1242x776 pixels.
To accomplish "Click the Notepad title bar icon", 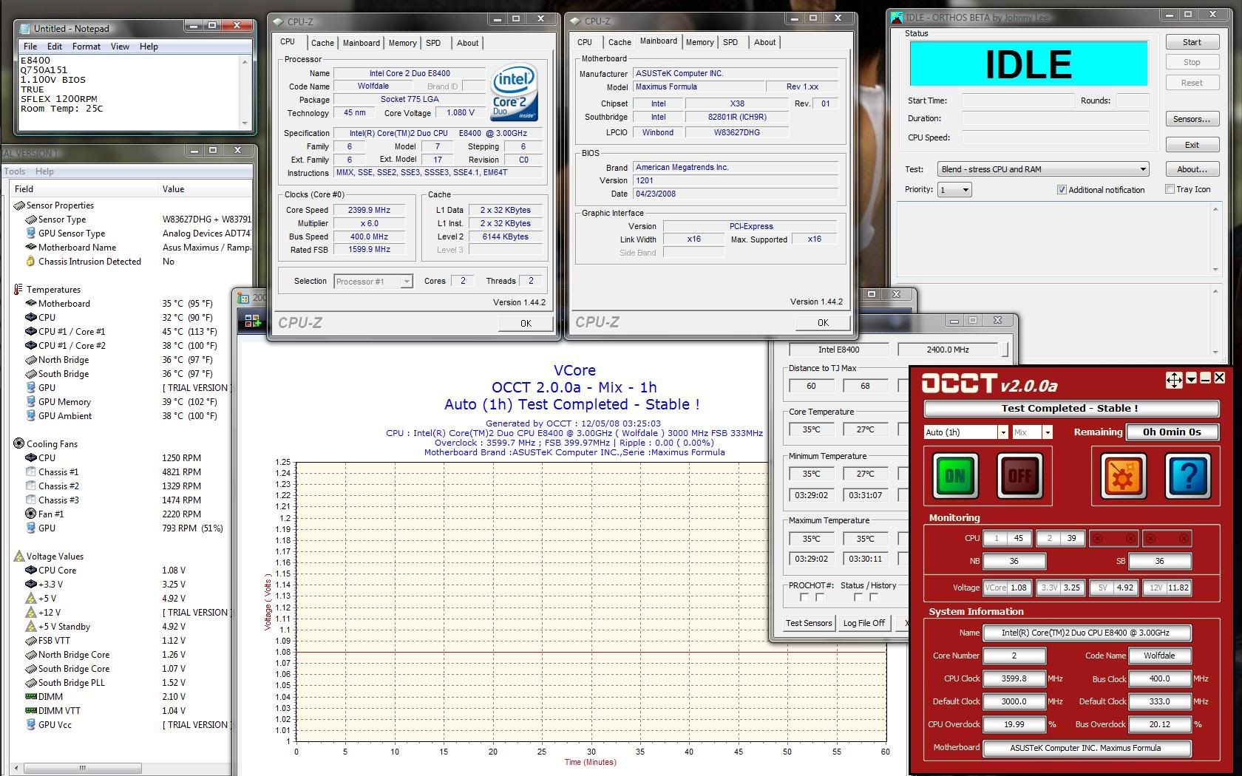I will click(x=24, y=28).
